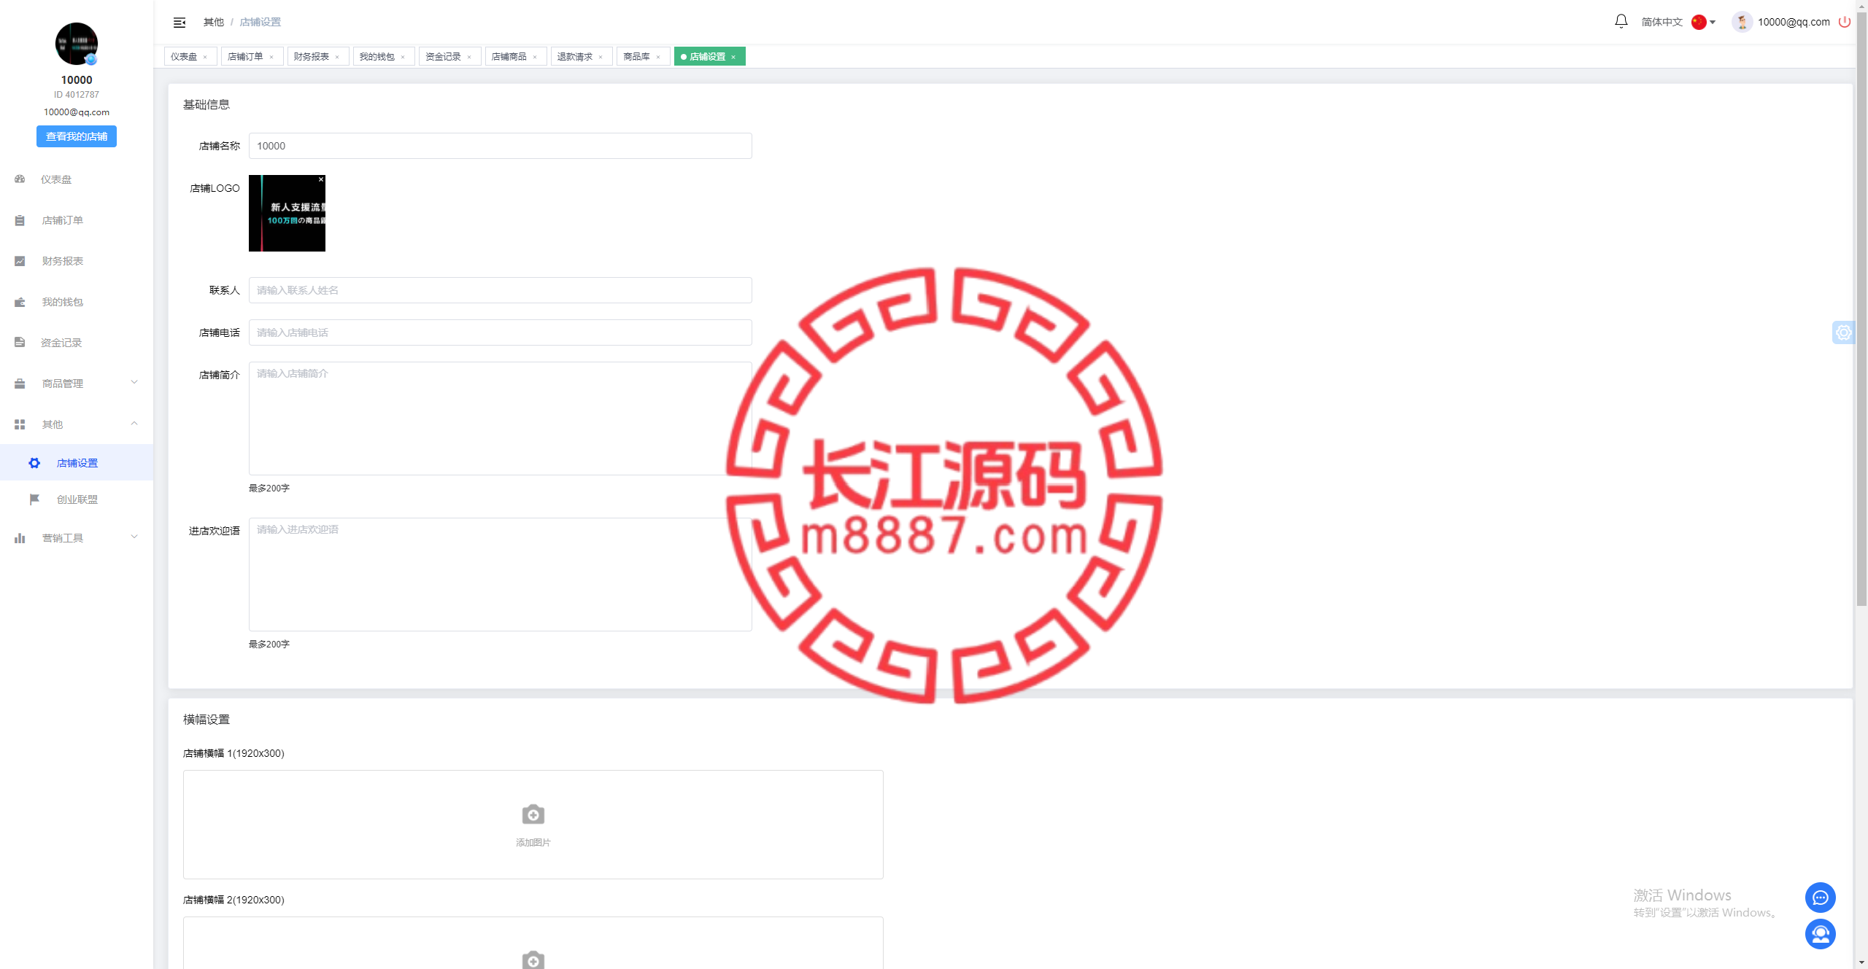The height and width of the screenshot is (969, 1868).
Task: Click the sidebar profile avatar
Action: point(77,44)
